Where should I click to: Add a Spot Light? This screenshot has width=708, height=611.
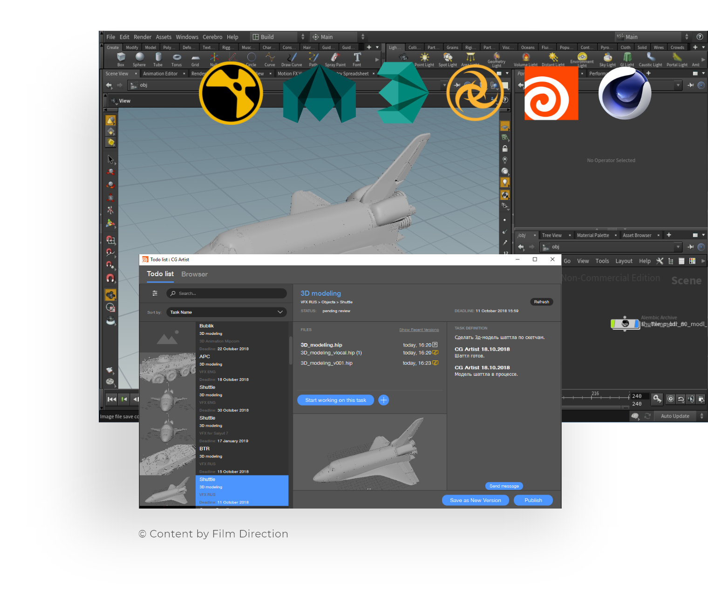(x=448, y=59)
